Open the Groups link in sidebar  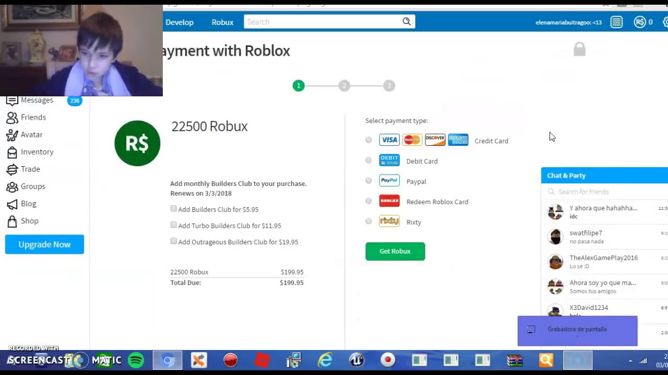pyautogui.click(x=33, y=186)
